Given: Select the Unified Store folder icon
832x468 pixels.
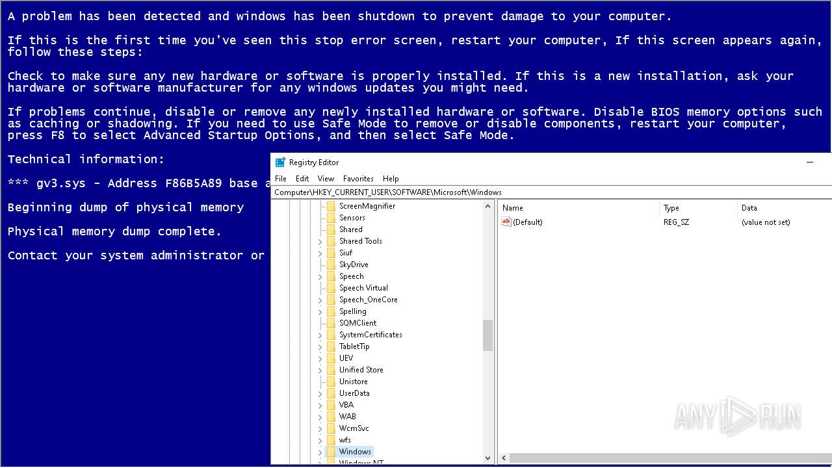Looking at the screenshot, I should tap(331, 370).
